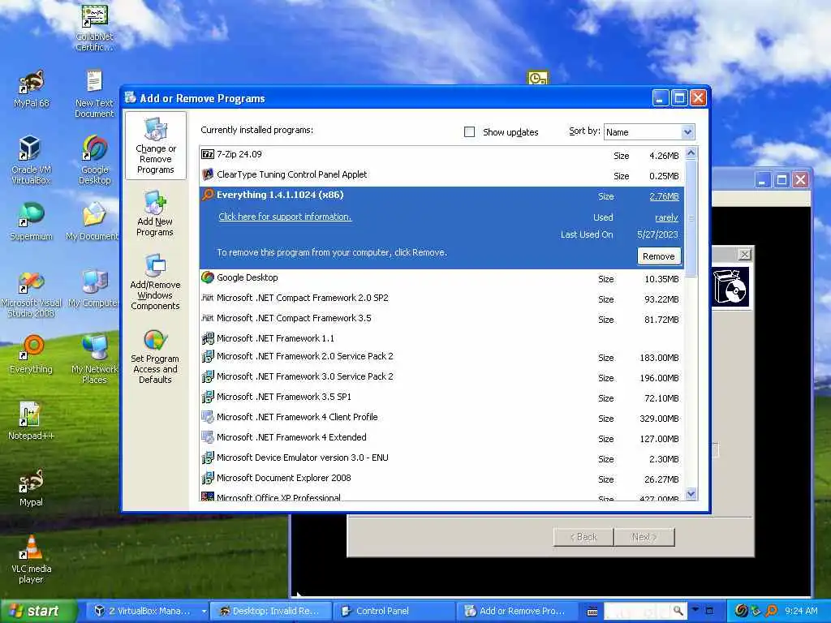
Task: Open Add/Remove Windows Components
Action: [155, 281]
